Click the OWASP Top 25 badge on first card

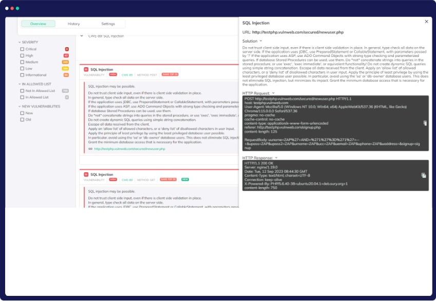[170, 74]
